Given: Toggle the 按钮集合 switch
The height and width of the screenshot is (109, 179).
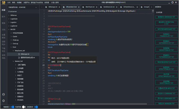Looking at the screenshot, I should pyautogui.click(x=36, y=107).
